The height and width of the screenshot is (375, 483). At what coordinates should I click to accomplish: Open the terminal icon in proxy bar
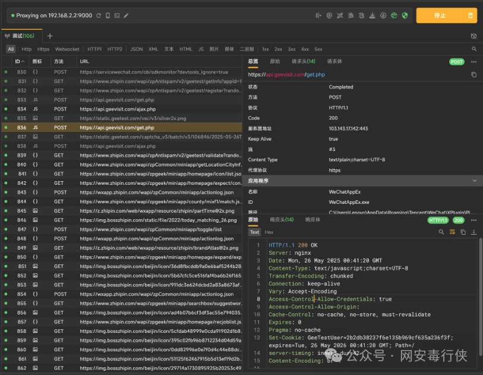117,15
